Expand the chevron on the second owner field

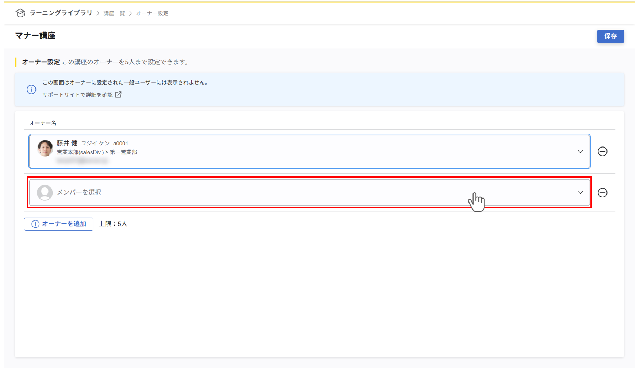[580, 193]
